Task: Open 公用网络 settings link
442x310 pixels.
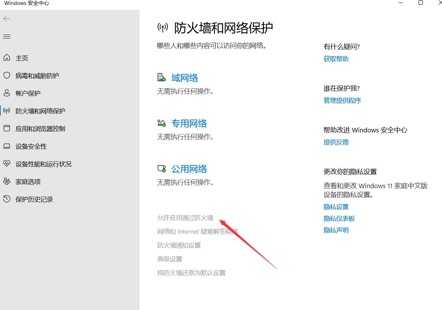Action: (x=189, y=169)
